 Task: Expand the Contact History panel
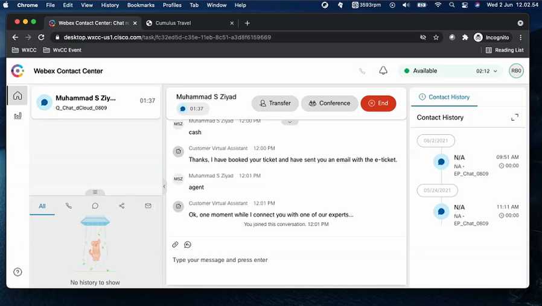pos(514,117)
